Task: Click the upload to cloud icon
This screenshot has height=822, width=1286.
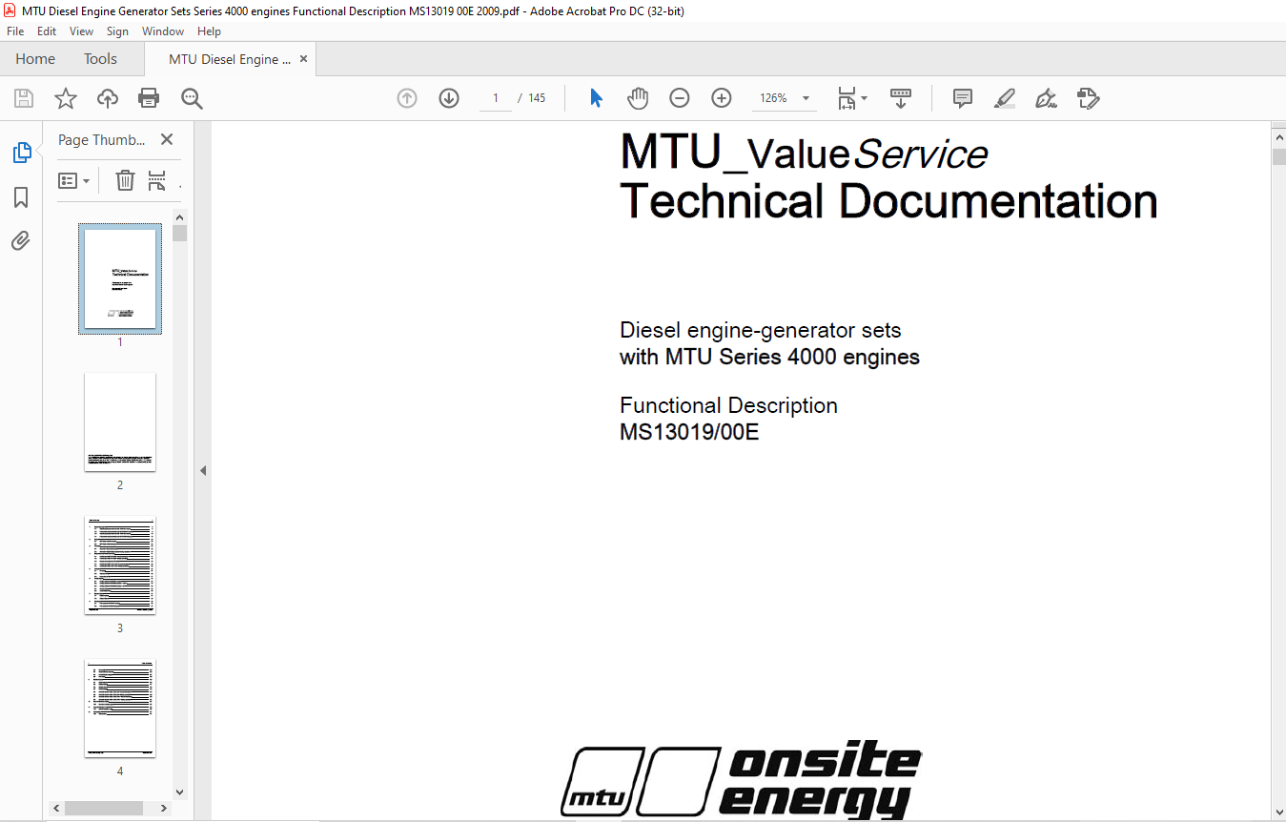Action: click(108, 98)
